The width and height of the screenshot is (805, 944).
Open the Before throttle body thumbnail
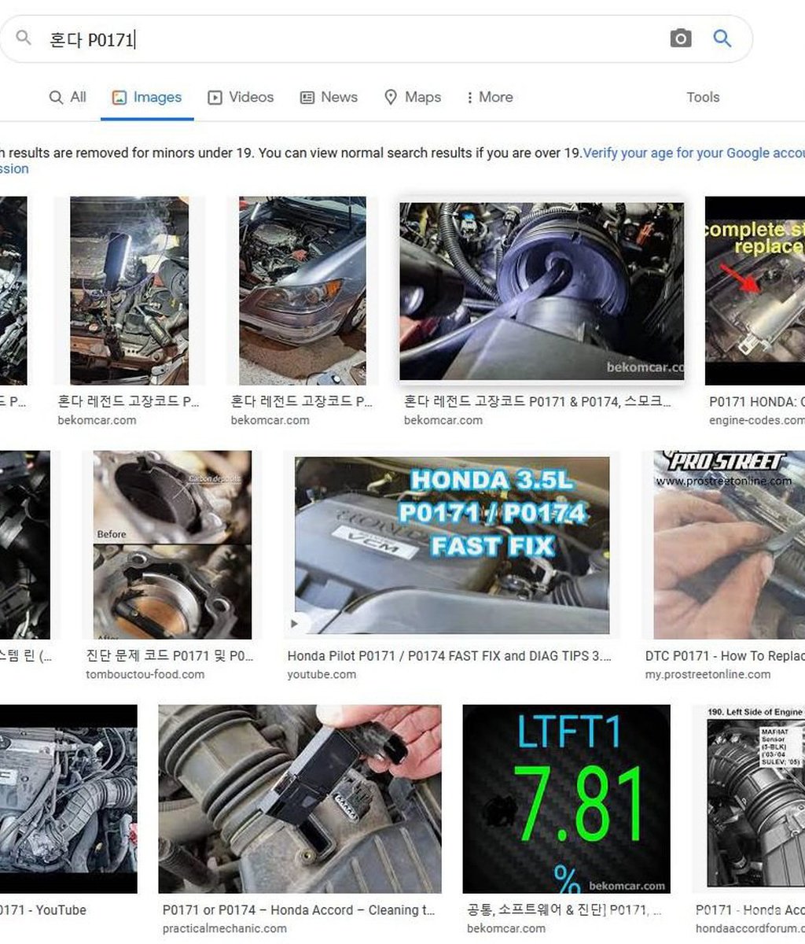pos(172,544)
